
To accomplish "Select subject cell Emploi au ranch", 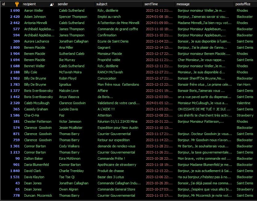I will 109,17.
